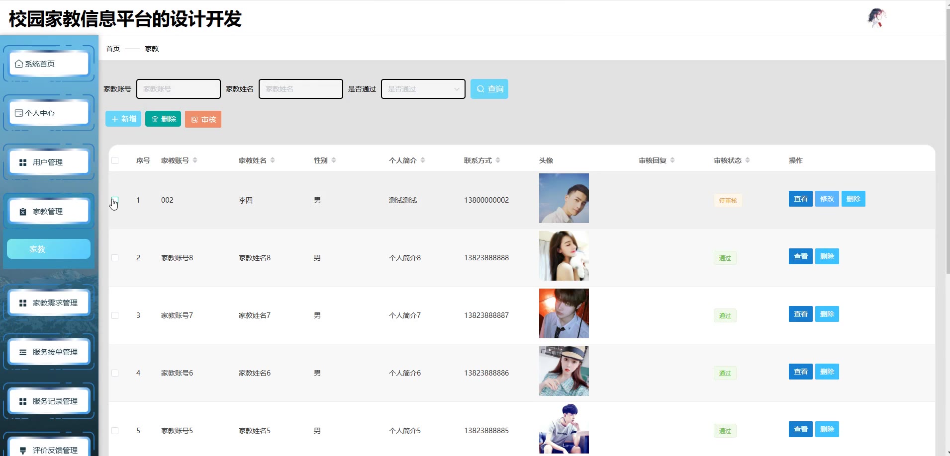The height and width of the screenshot is (456, 950).
Task: Select the checkbox for 家教账号8 row
Action: (x=115, y=258)
